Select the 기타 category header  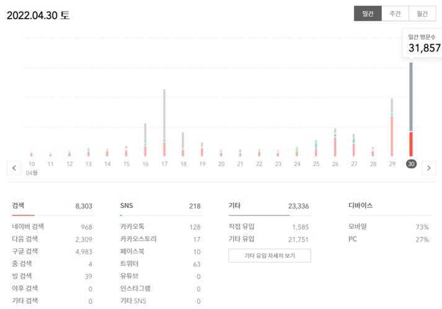(234, 206)
